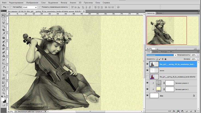This screenshot has height=113, width=201.
Task: Hide the selected top копия layer
Action: [x=147, y=64]
